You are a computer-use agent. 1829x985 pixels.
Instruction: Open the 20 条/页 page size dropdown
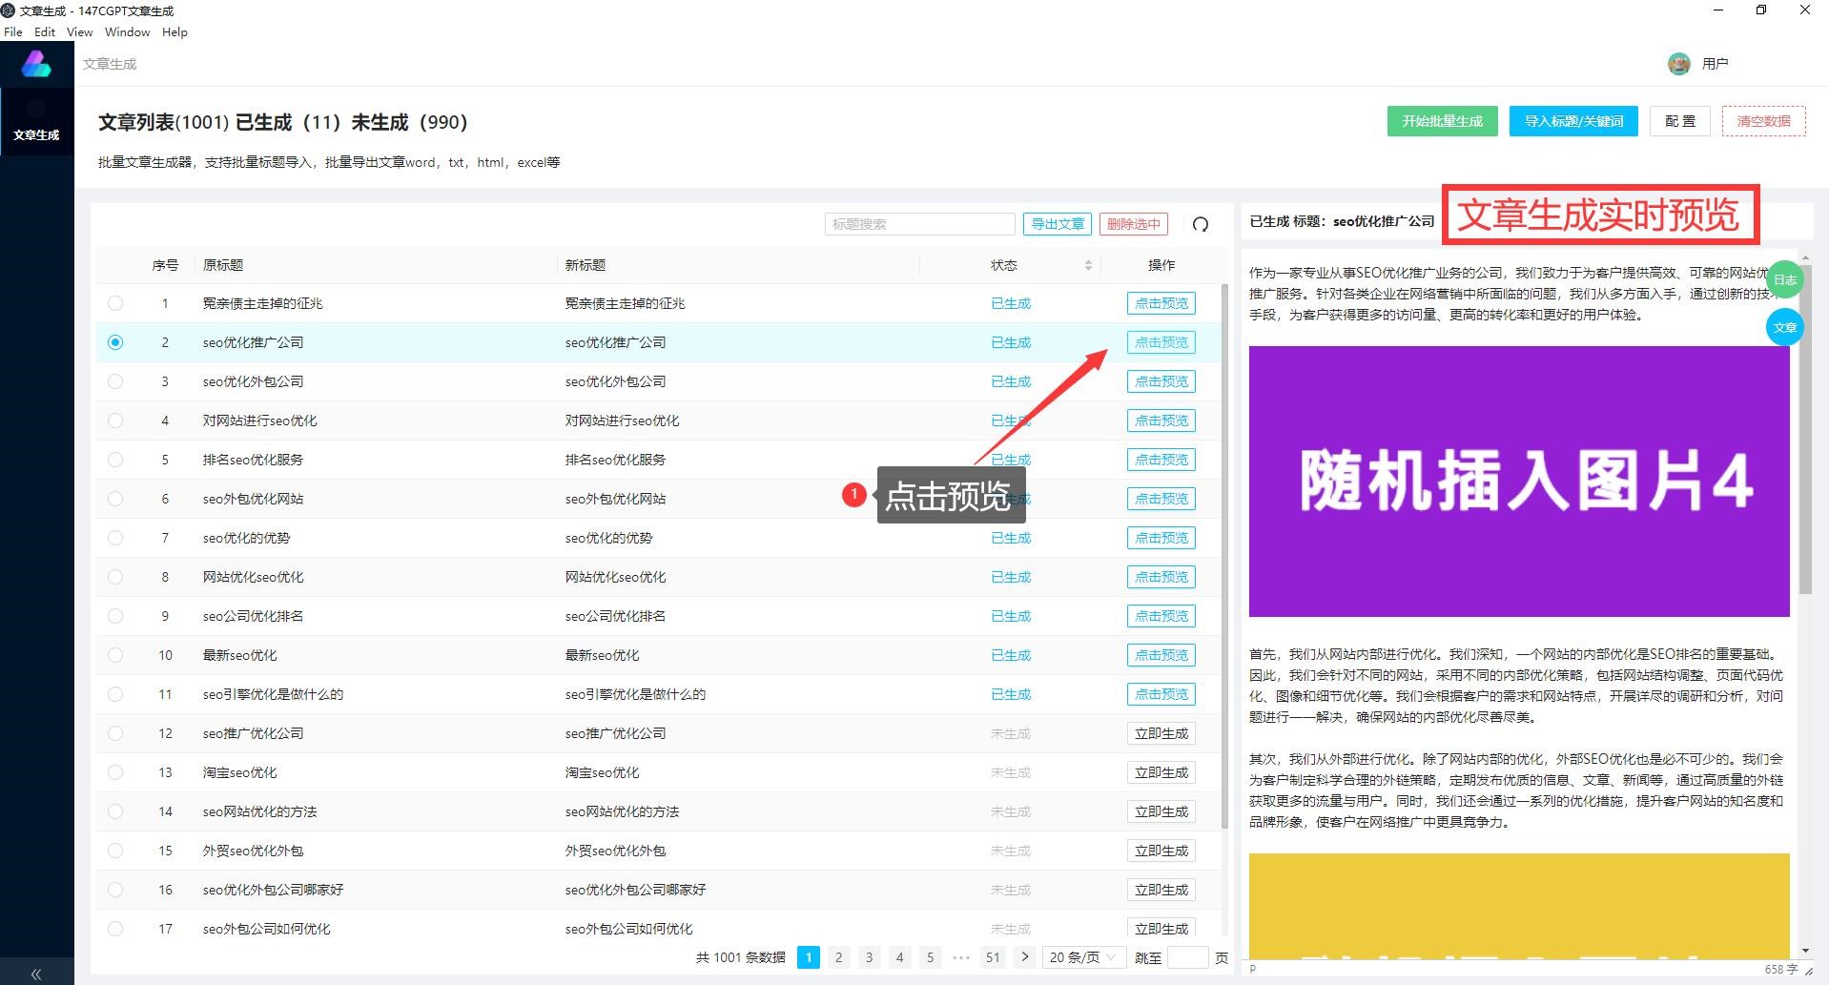coord(1082,957)
